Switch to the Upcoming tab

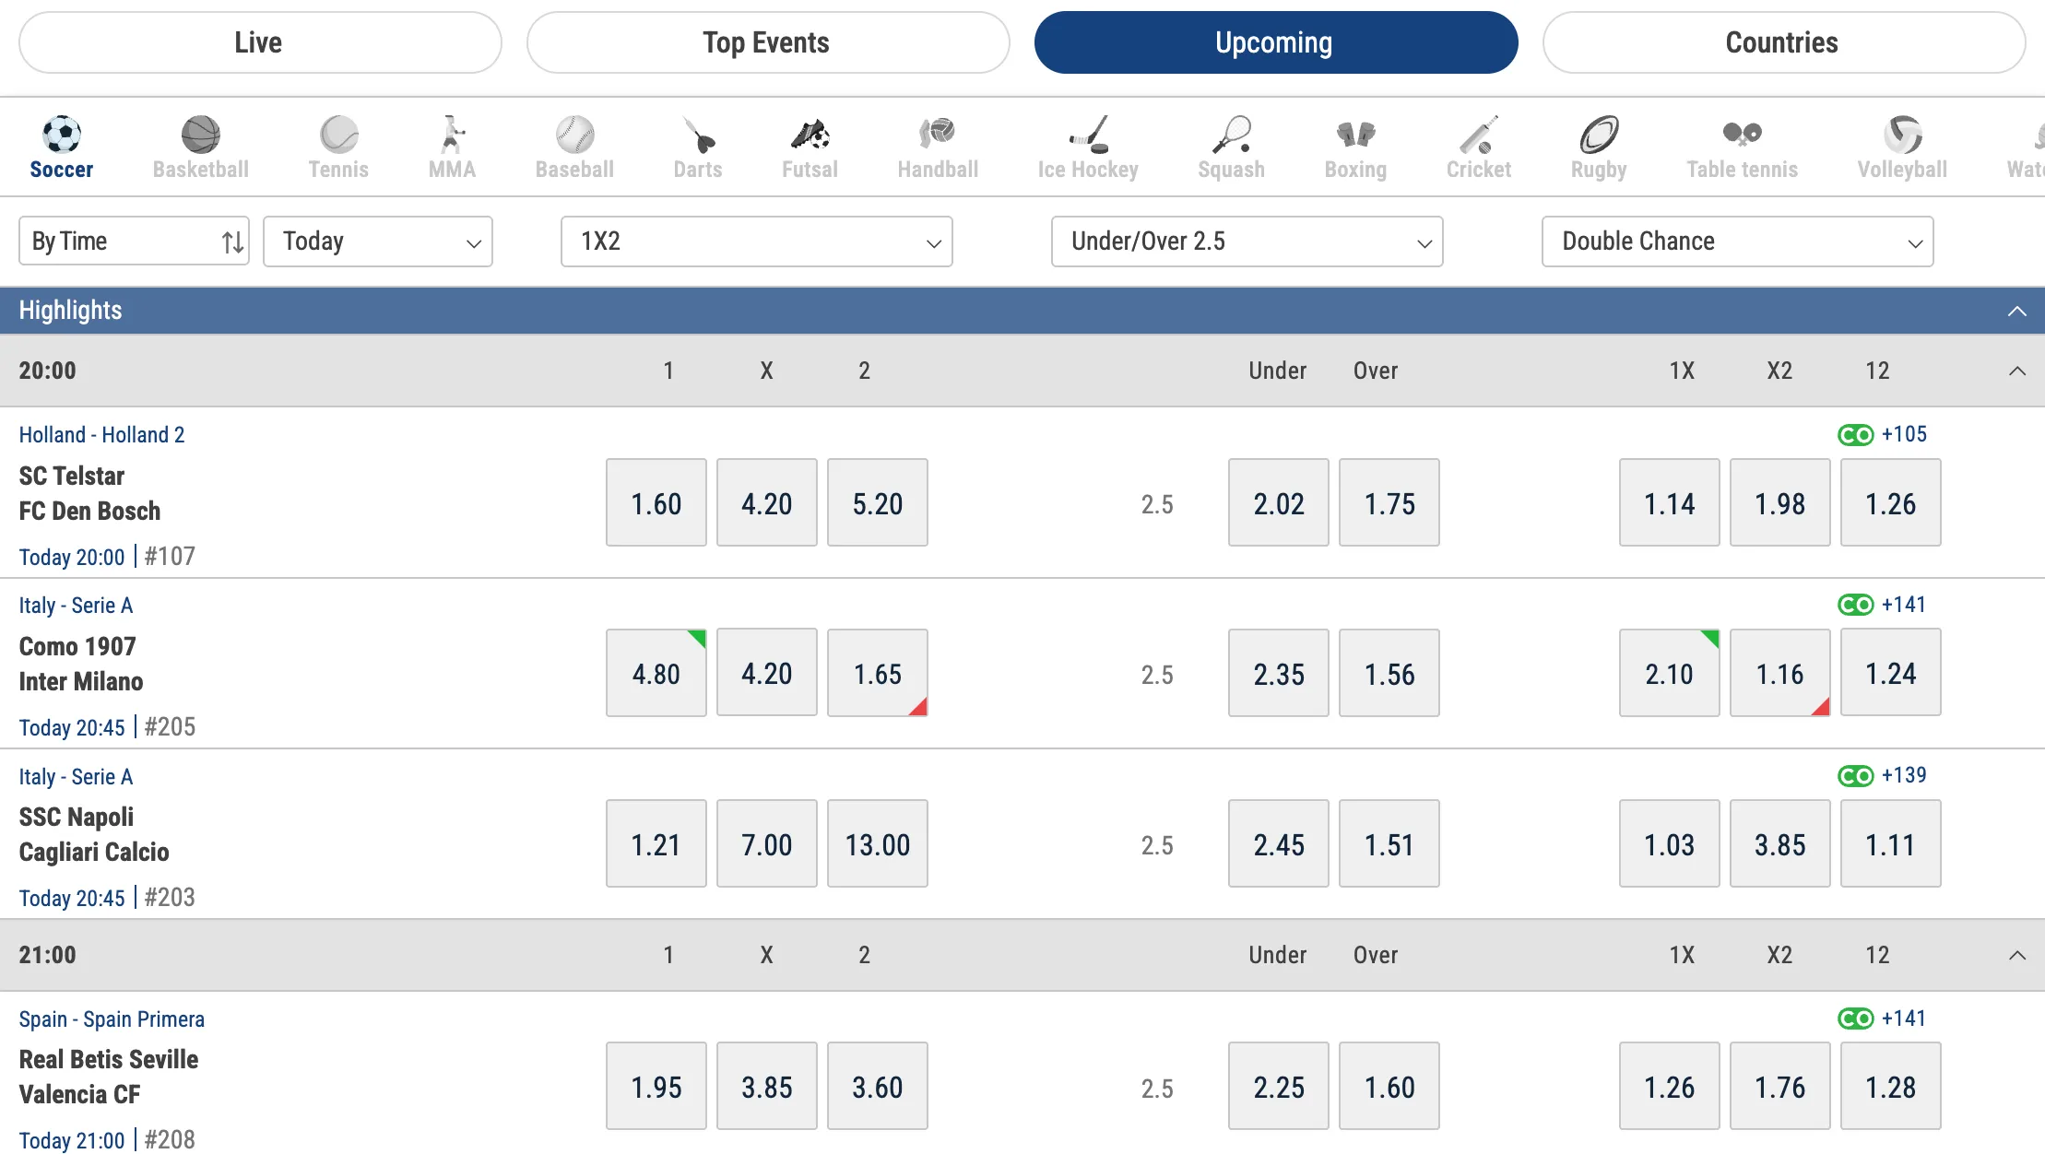click(1275, 41)
